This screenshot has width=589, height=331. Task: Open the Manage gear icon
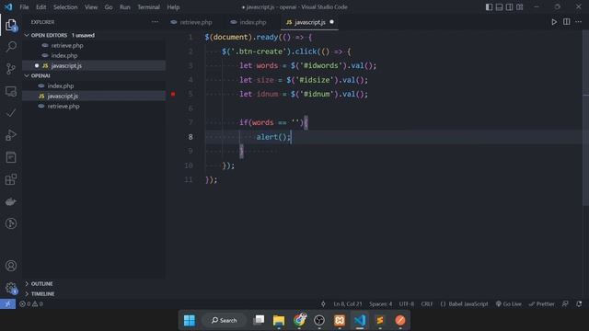[x=11, y=288]
